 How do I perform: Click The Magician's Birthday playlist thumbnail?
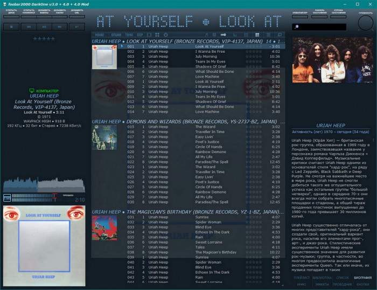104,227
